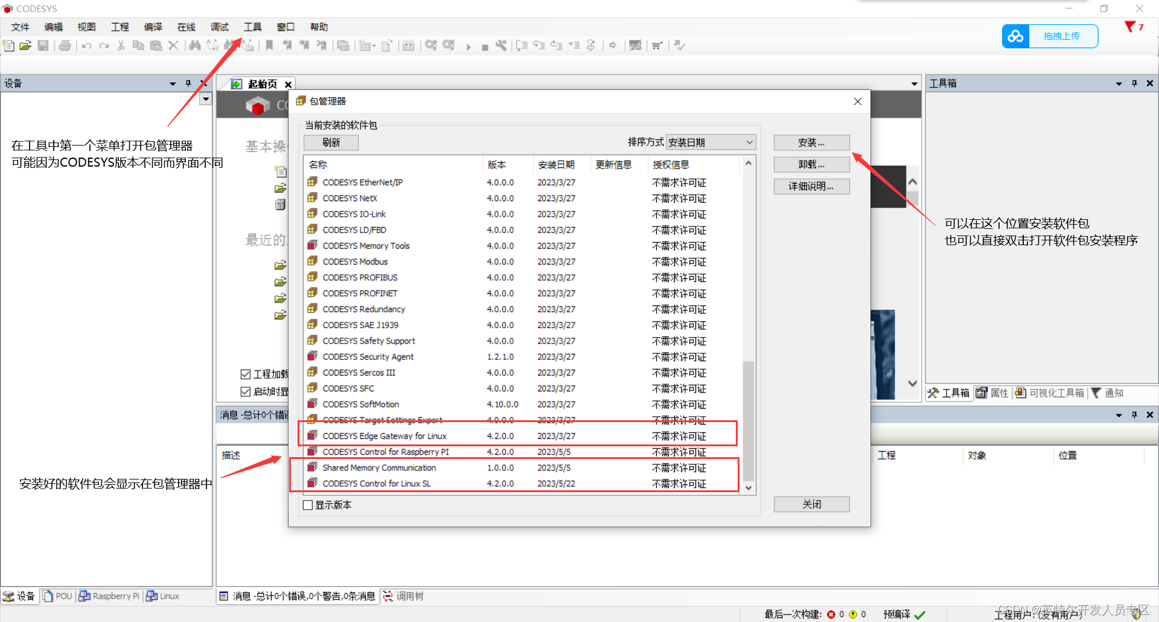Sort by the 版本 column header

coord(508,164)
